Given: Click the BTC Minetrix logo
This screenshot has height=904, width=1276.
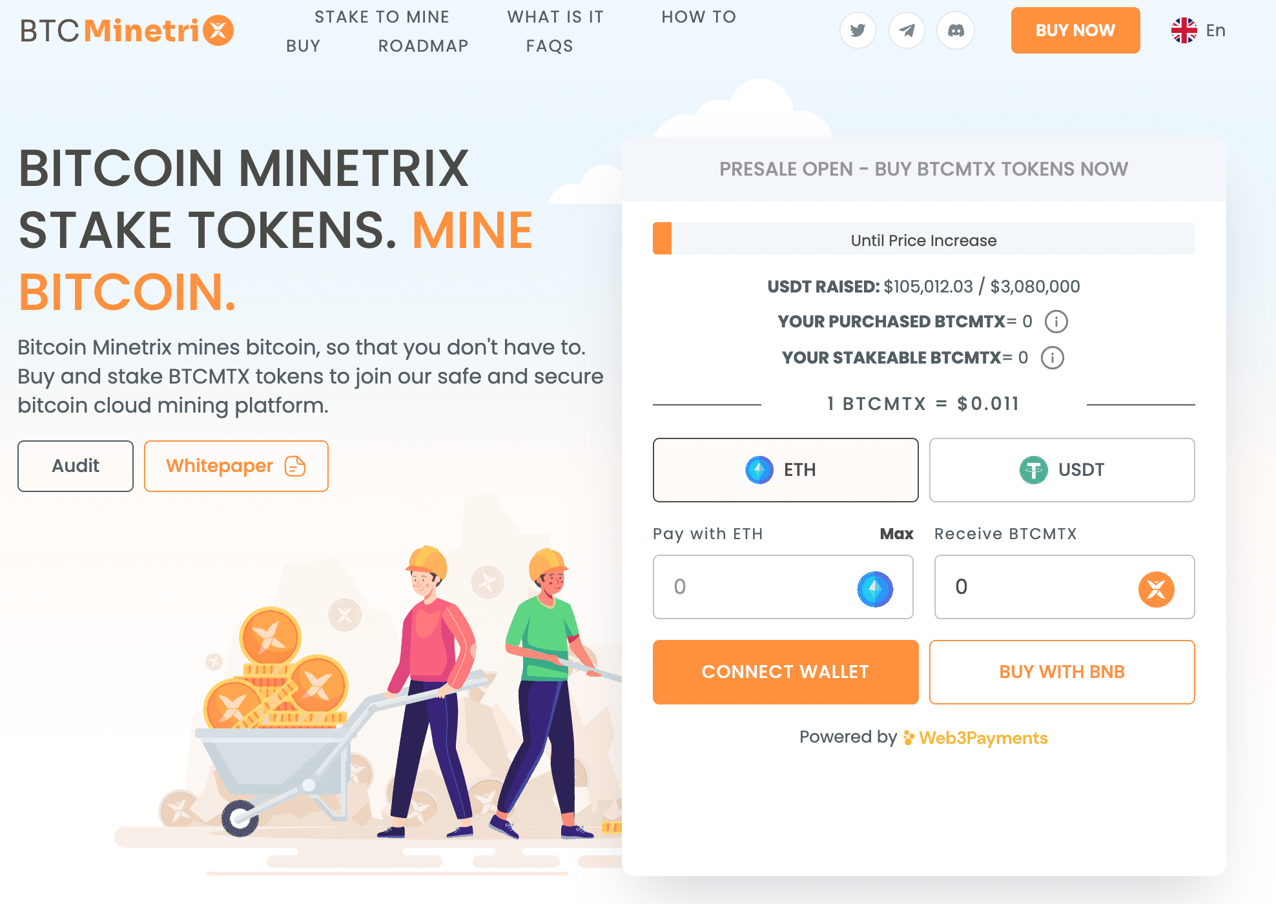Looking at the screenshot, I should (127, 30).
